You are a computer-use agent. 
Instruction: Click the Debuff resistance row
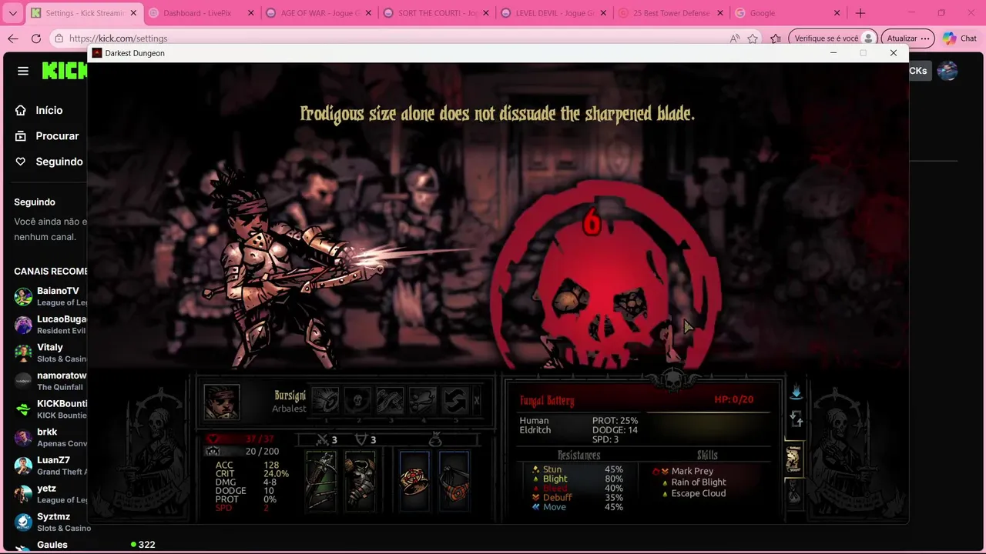(578, 497)
